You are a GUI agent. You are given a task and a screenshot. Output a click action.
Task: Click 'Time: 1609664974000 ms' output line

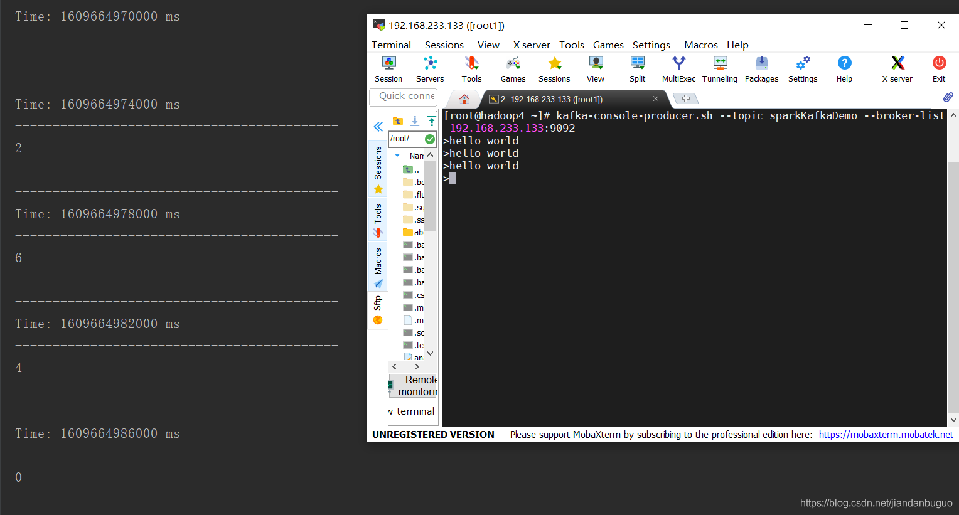[x=97, y=104]
